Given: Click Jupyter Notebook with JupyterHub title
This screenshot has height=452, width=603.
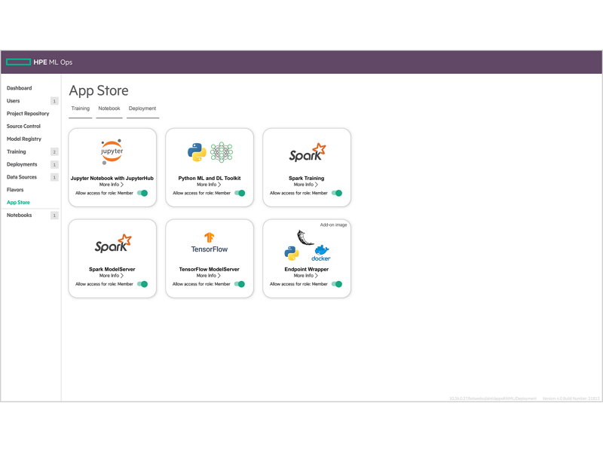Looking at the screenshot, I should 112,178.
